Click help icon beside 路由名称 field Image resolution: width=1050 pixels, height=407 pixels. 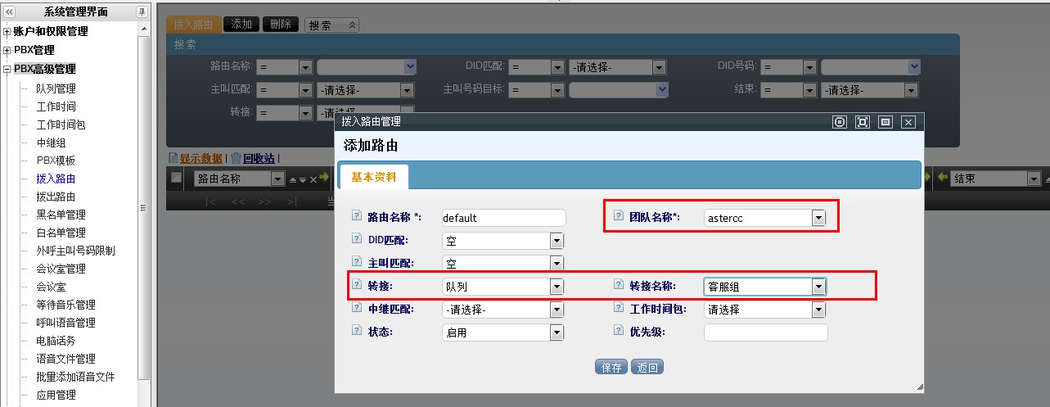tap(356, 216)
